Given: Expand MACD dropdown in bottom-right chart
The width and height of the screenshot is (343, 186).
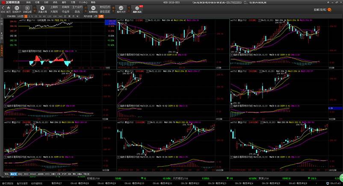Looking at the screenshot, I should pyautogui.click(x=231, y=157).
